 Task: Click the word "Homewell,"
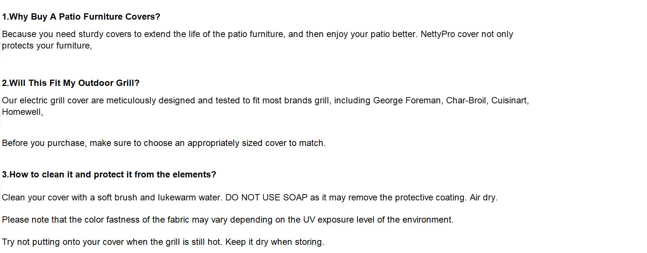[22, 112]
